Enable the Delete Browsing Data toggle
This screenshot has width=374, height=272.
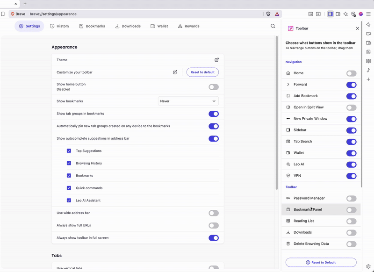[x=352, y=244]
